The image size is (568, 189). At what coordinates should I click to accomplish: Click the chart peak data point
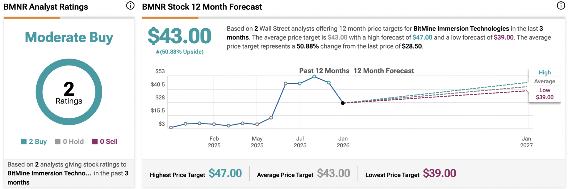(x=314, y=77)
